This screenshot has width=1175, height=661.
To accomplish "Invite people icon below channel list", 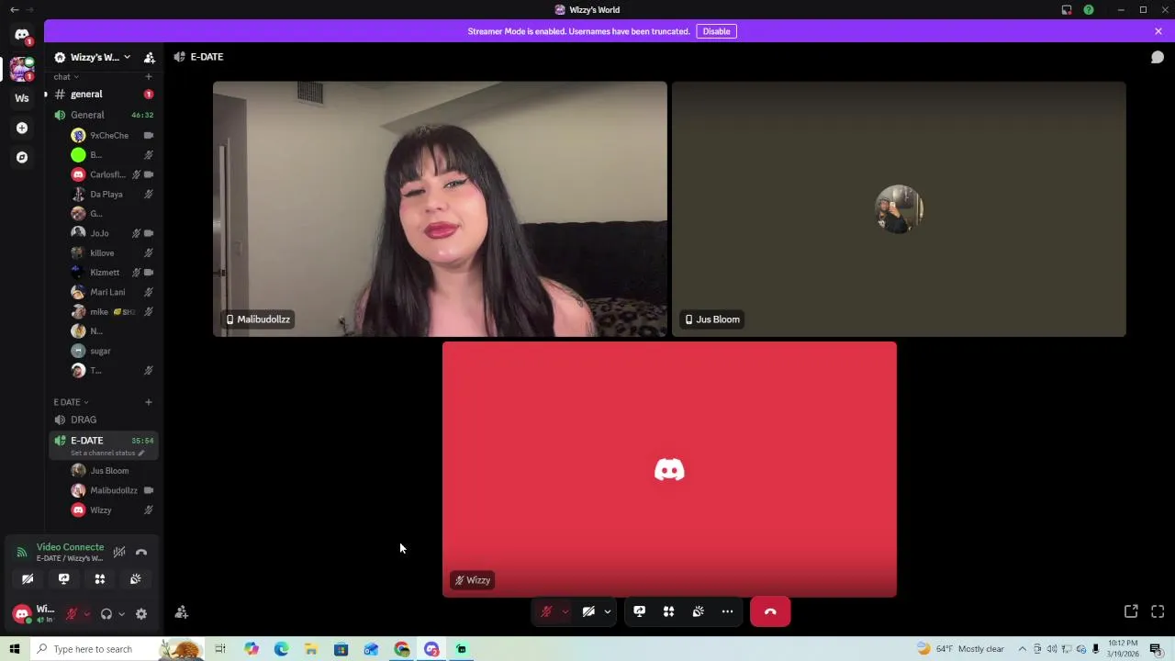I will coord(182,612).
